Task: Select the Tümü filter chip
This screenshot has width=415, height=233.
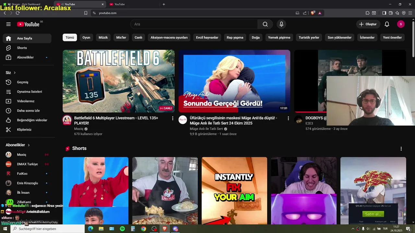Action: 70,38
